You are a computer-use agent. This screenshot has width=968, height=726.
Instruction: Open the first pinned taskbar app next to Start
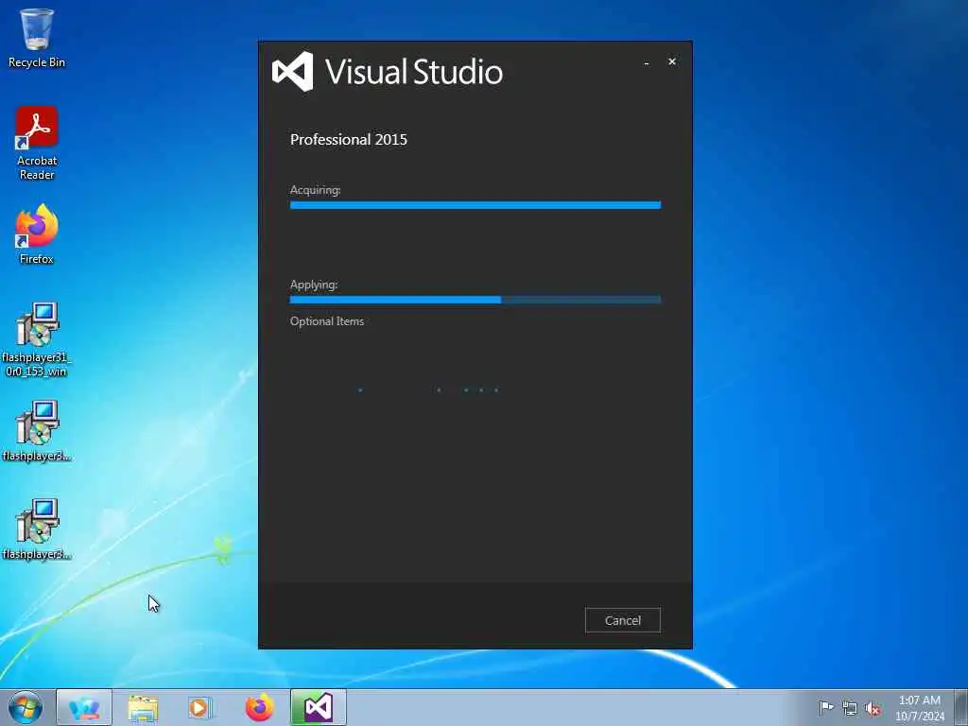pyautogui.click(x=84, y=707)
